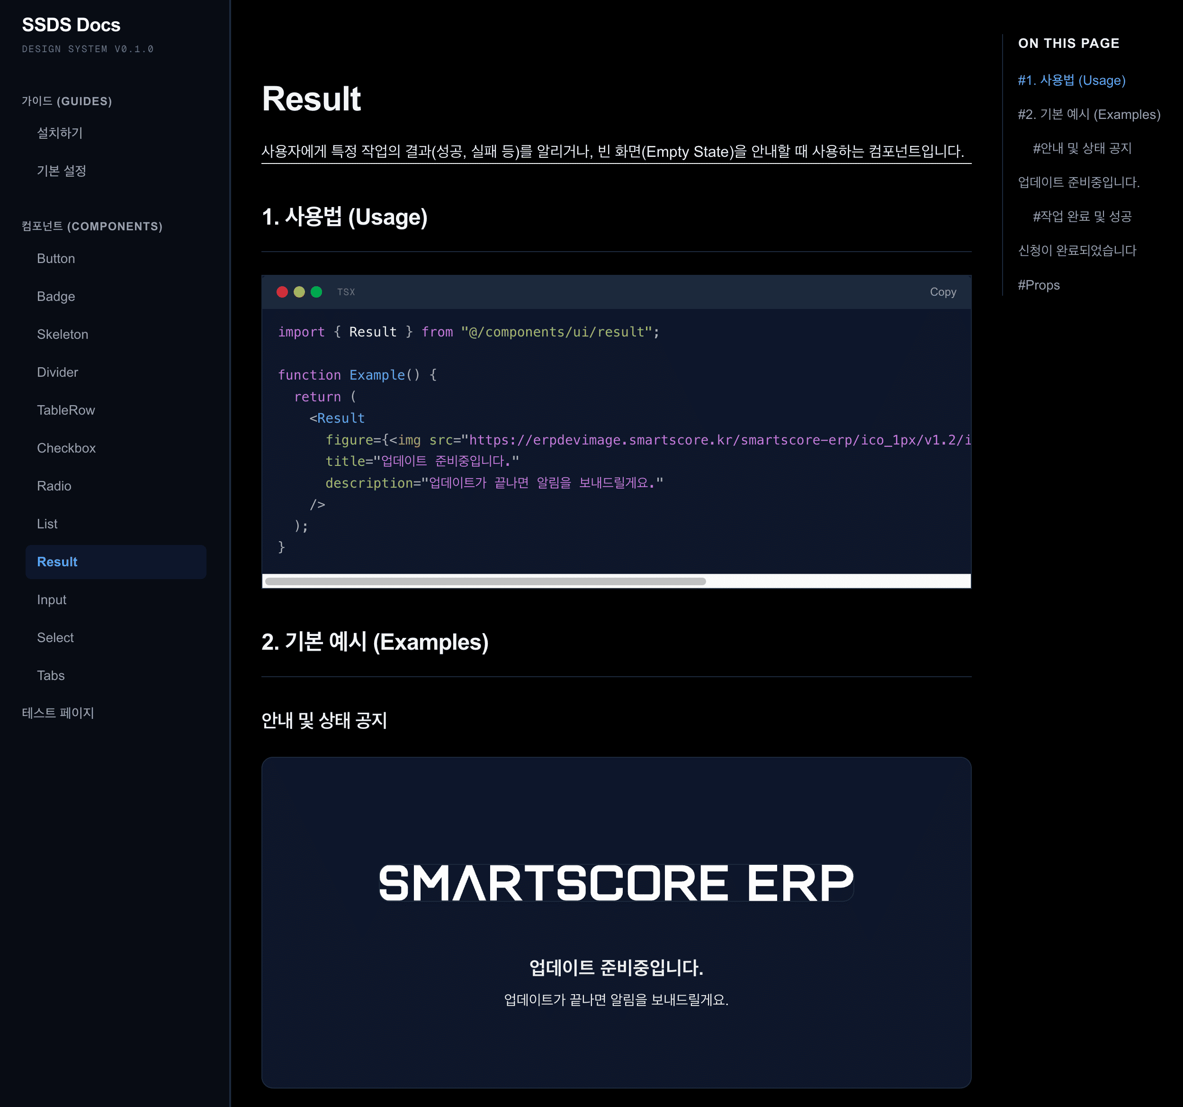Click the 2. 기본 예시 (Examples) heading
1183x1107 pixels.
tap(375, 642)
